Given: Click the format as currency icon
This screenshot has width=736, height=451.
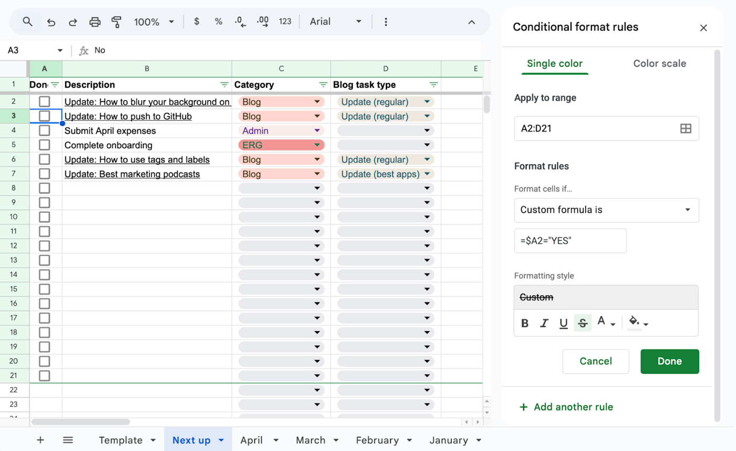Looking at the screenshot, I should (197, 22).
